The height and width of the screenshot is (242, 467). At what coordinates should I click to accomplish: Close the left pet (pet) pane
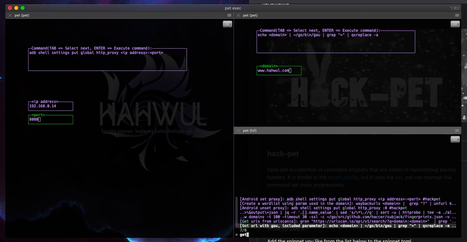(x=9, y=16)
